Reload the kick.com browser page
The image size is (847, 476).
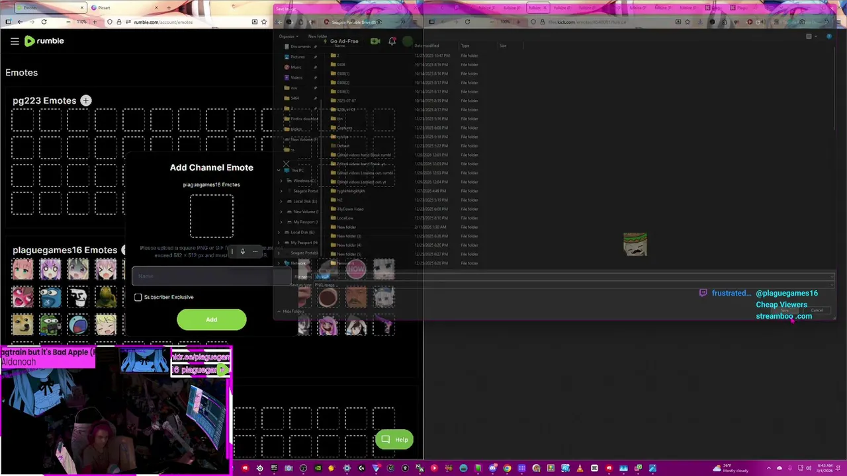click(467, 22)
